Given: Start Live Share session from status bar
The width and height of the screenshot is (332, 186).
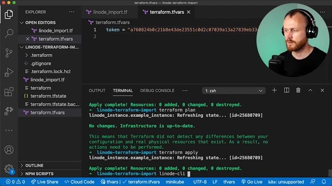Looking at the screenshot, I should point(45,182).
